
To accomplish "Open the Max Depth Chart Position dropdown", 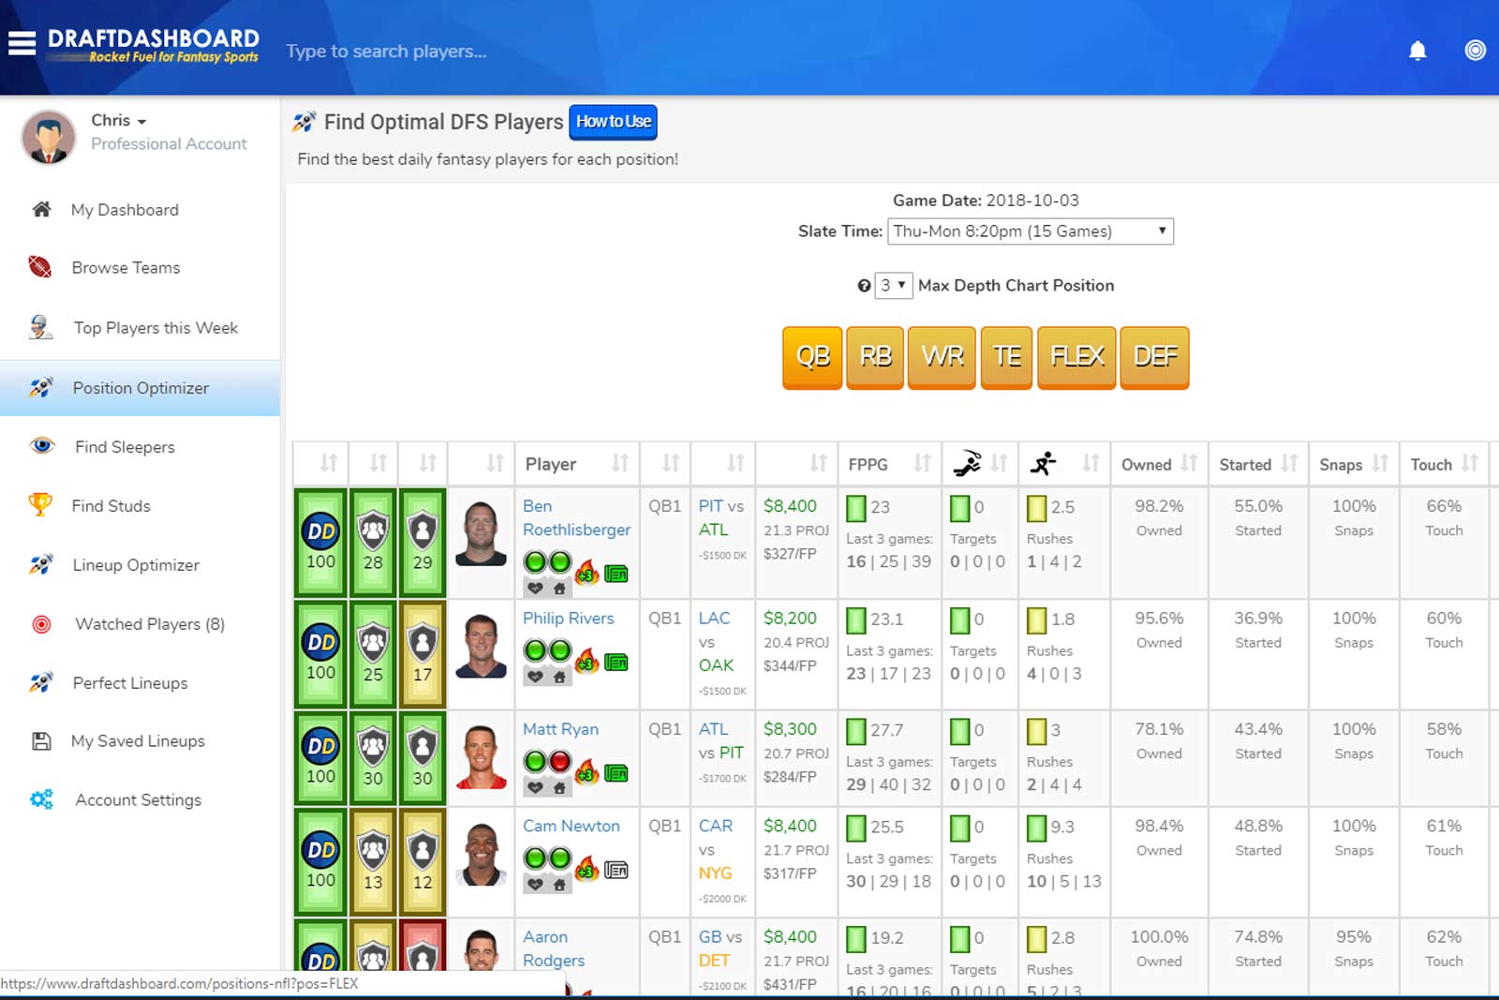I will [x=893, y=285].
